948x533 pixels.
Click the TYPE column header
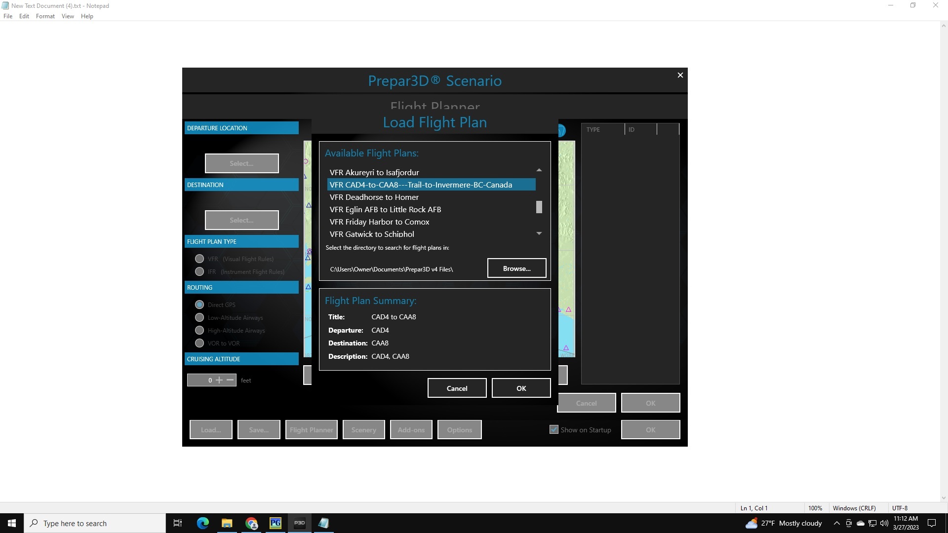(603, 129)
